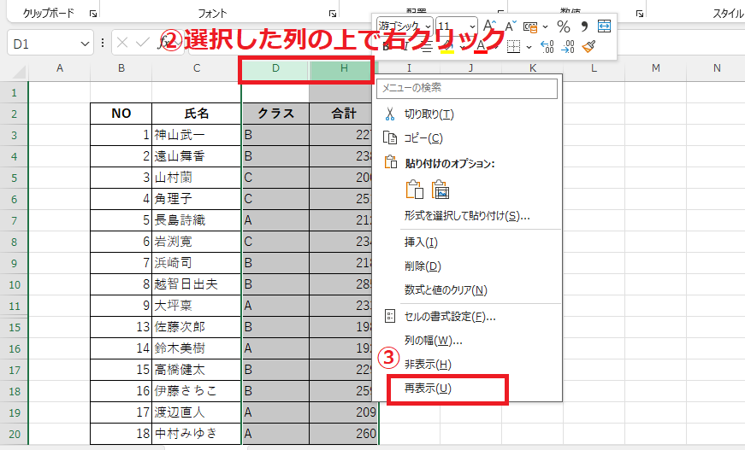Open the Name Box D1 dropdown
745x450 pixels.
click(x=85, y=44)
